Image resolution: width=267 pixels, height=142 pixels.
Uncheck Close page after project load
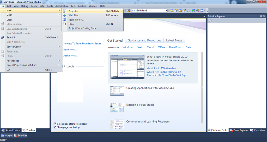(x=55, y=124)
